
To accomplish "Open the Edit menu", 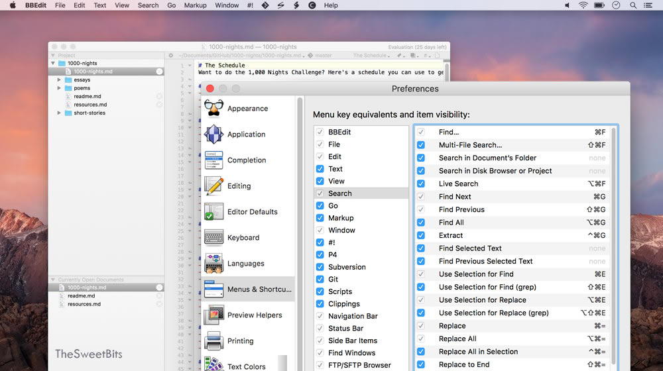I will [x=79, y=5].
